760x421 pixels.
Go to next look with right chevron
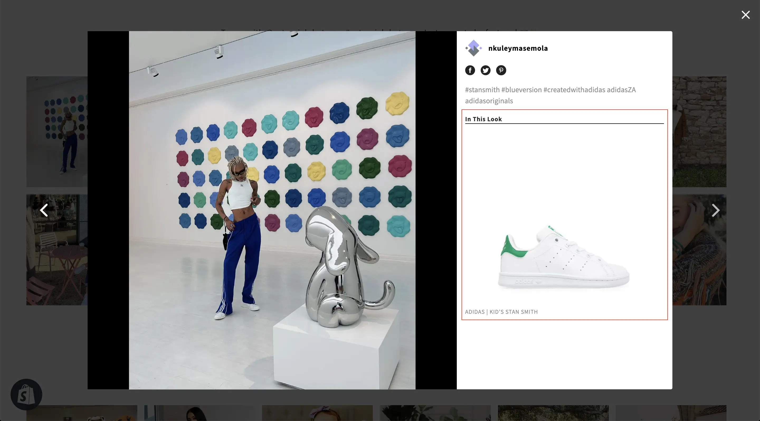(x=715, y=210)
